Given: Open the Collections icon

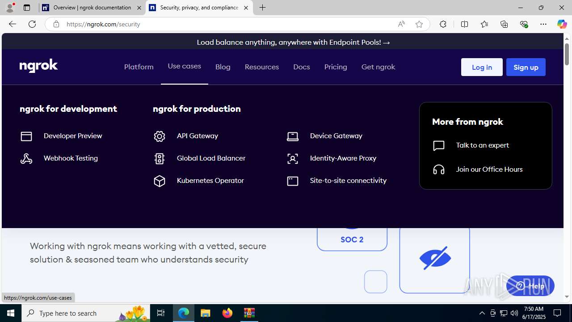Looking at the screenshot, I should (x=504, y=24).
